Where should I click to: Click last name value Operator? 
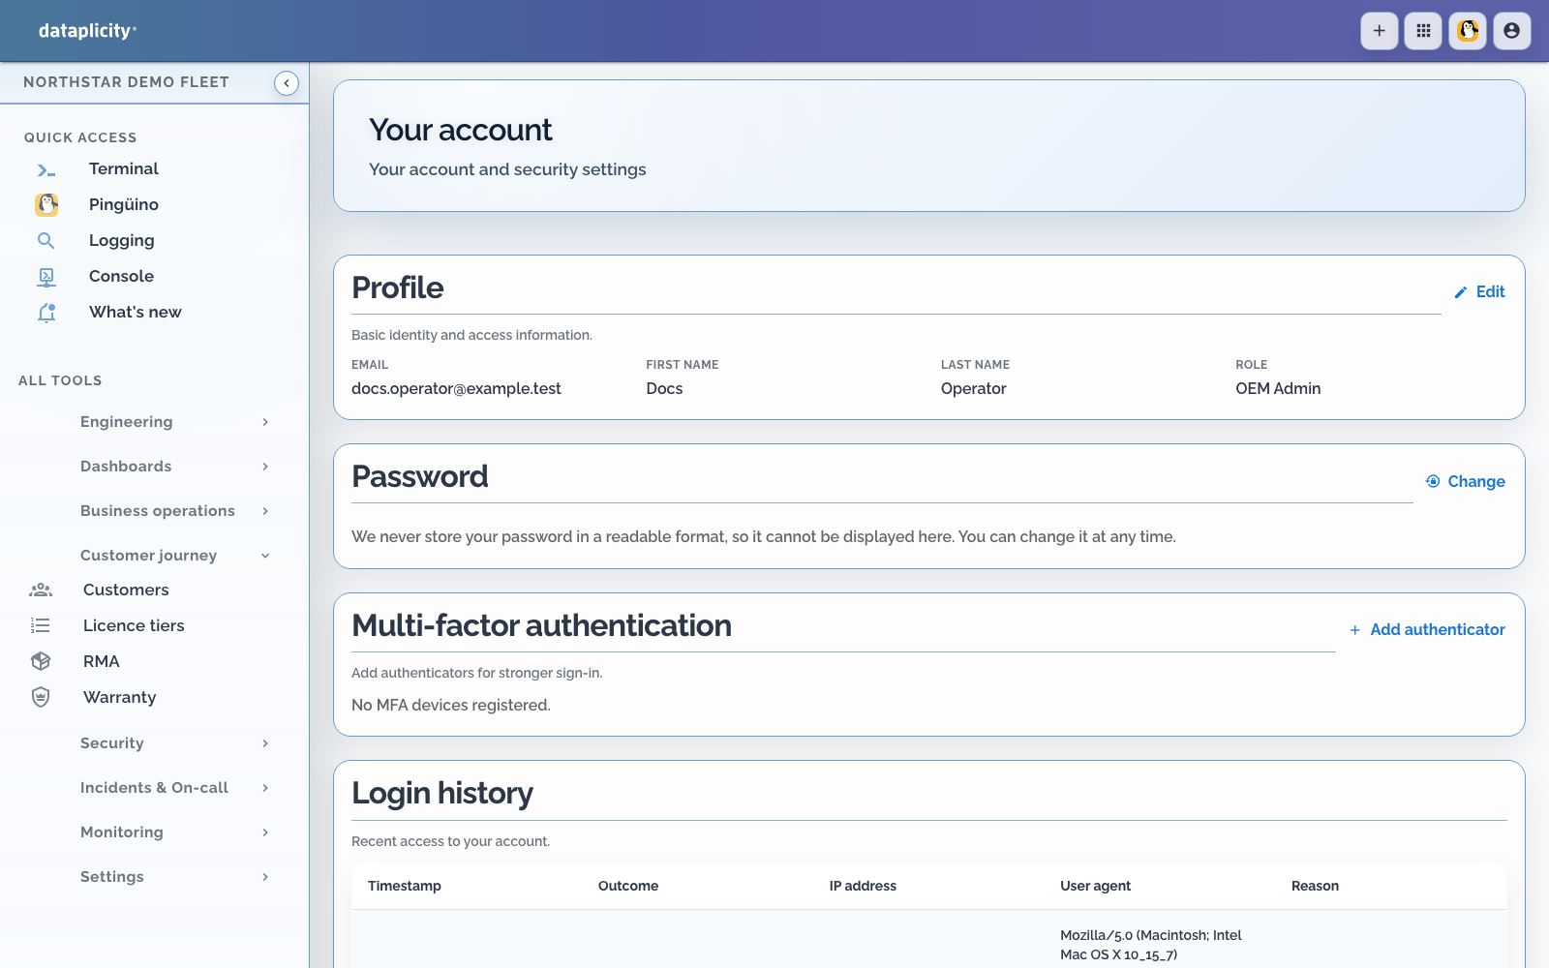click(974, 388)
